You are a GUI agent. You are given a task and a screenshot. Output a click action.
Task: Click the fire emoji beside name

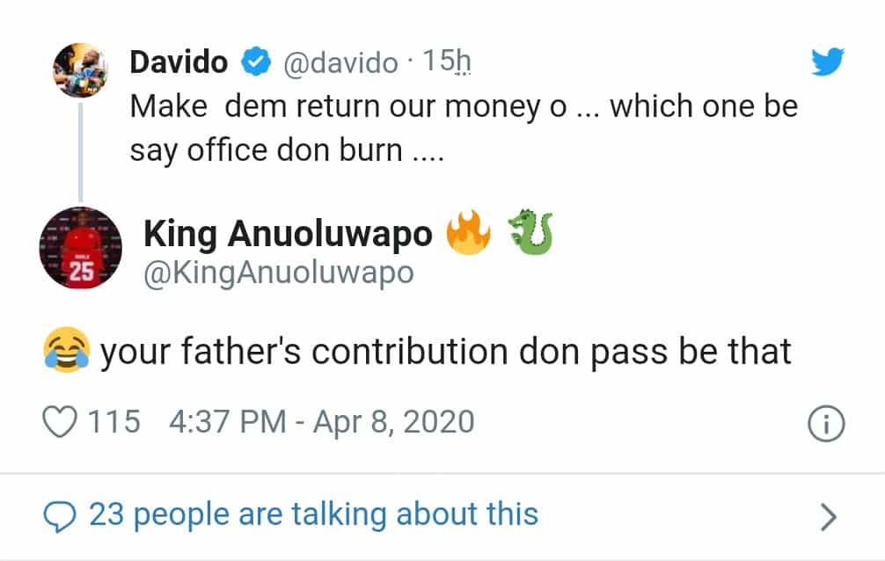pyautogui.click(x=466, y=233)
